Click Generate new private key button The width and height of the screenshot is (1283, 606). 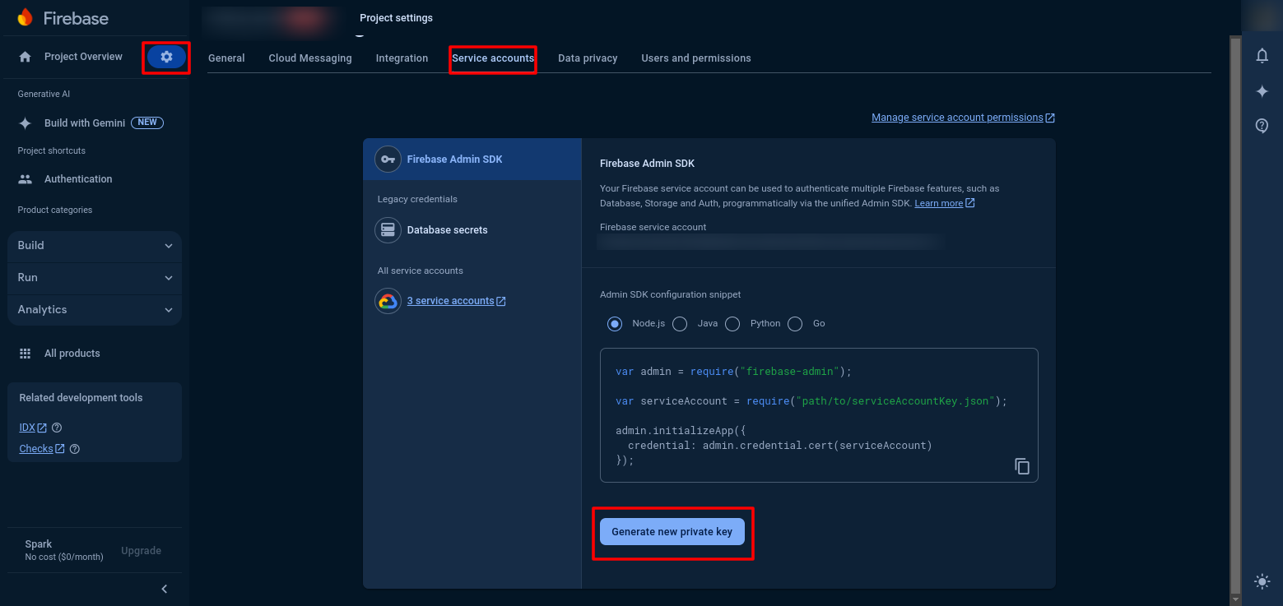pyautogui.click(x=672, y=532)
